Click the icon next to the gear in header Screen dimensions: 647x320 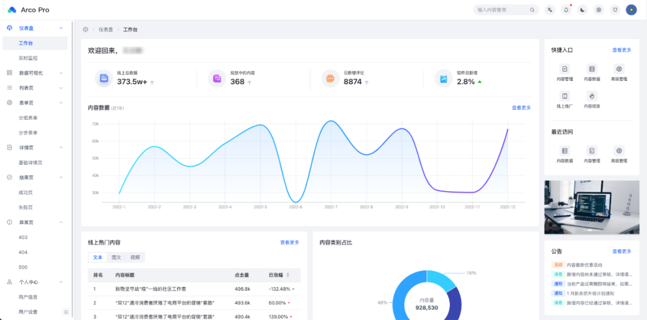(x=615, y=10)
